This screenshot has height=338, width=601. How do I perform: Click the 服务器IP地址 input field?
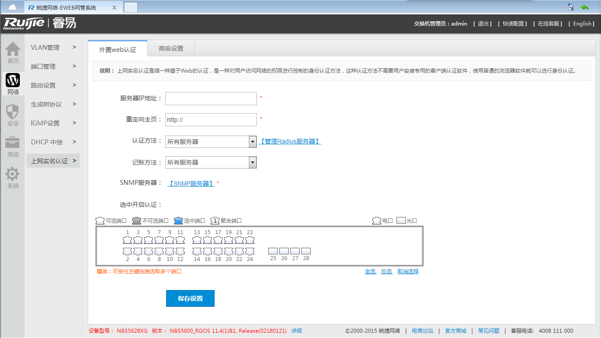point(211,99)
